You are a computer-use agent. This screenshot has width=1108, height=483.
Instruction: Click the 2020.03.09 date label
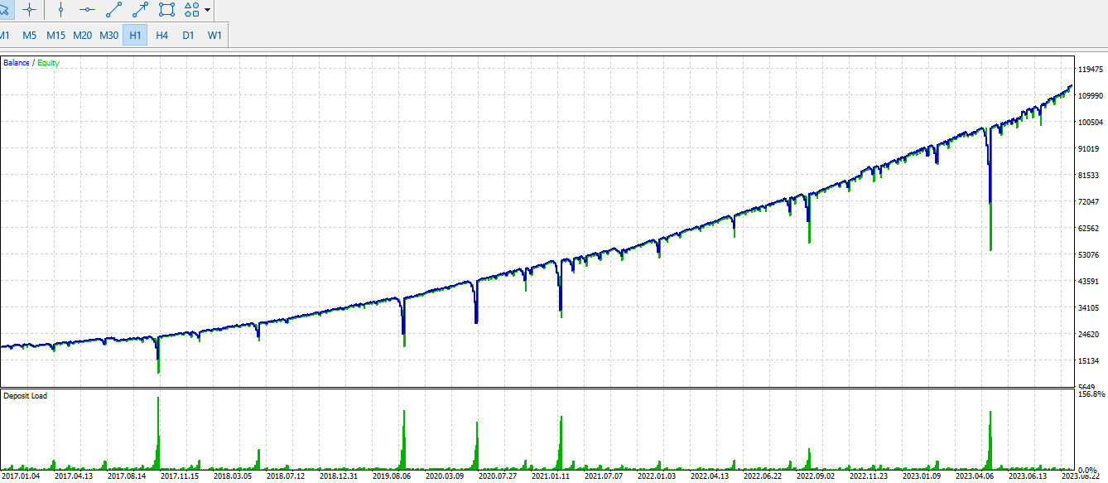[x=445, y=476]
